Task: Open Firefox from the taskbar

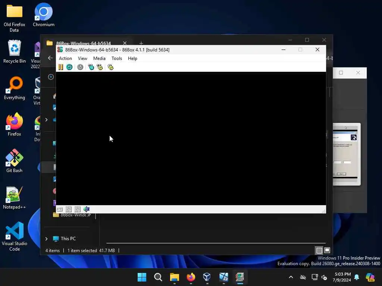Action: (x=191, y=277)
